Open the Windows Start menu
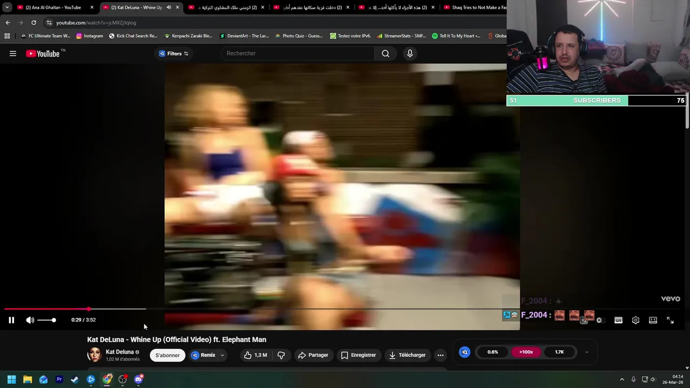Viewport: 690px width, 388px height. point(11,379)
